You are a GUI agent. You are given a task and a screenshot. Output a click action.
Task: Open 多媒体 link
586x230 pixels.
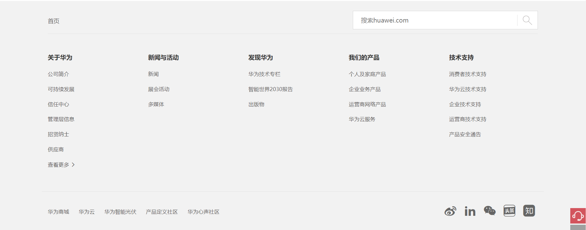[156, 104]
